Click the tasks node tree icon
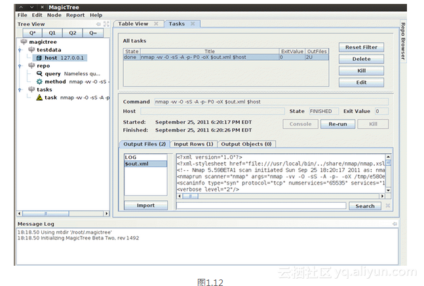The image size is (424, 286). coord(31,90)
